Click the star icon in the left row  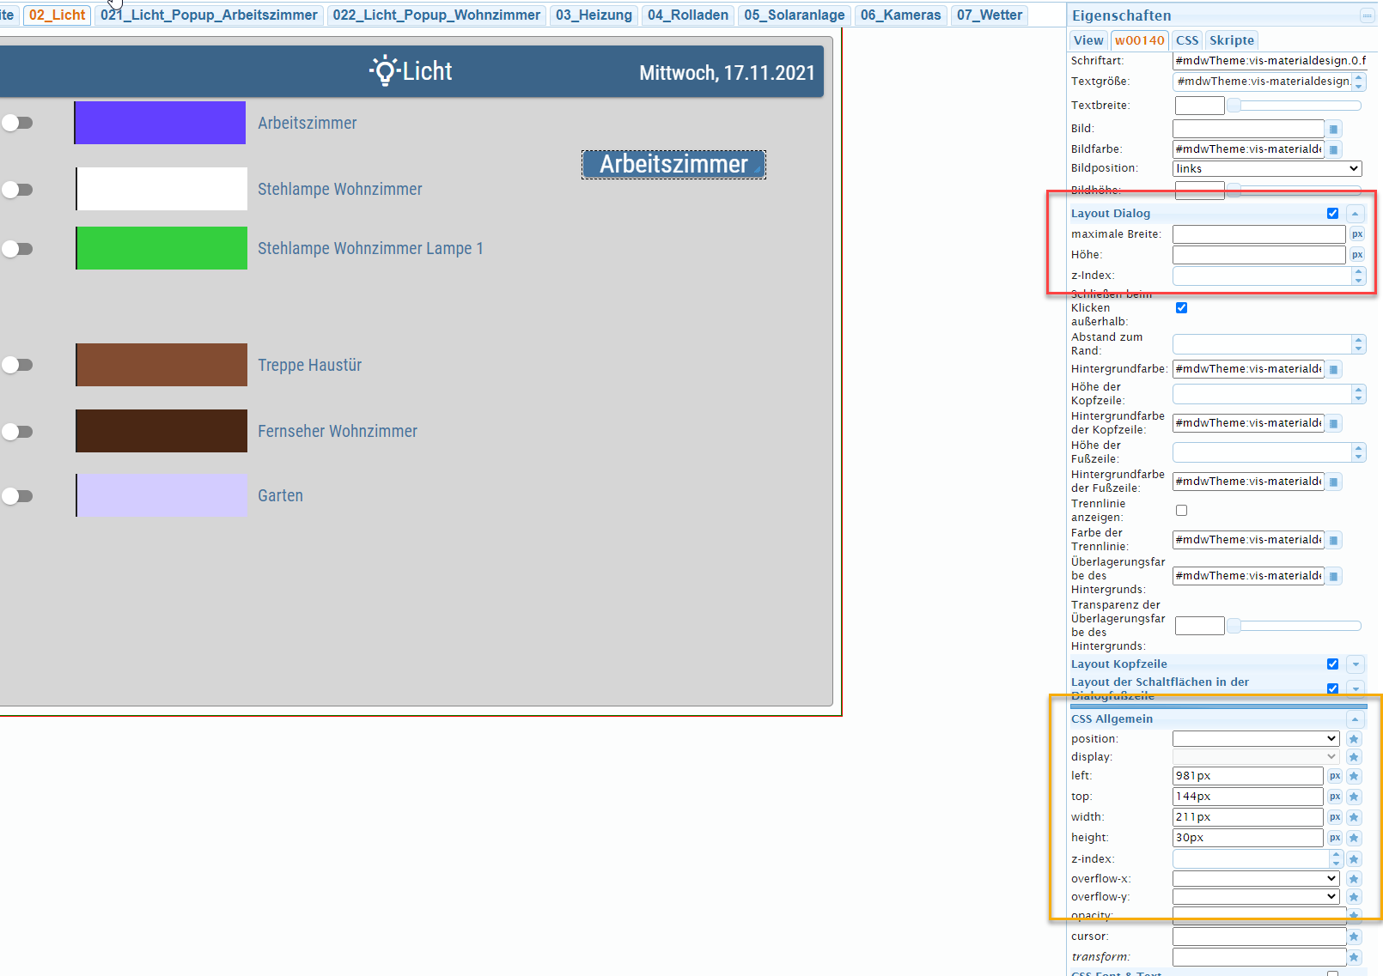pyautogui.click(x=1355, y=776)
